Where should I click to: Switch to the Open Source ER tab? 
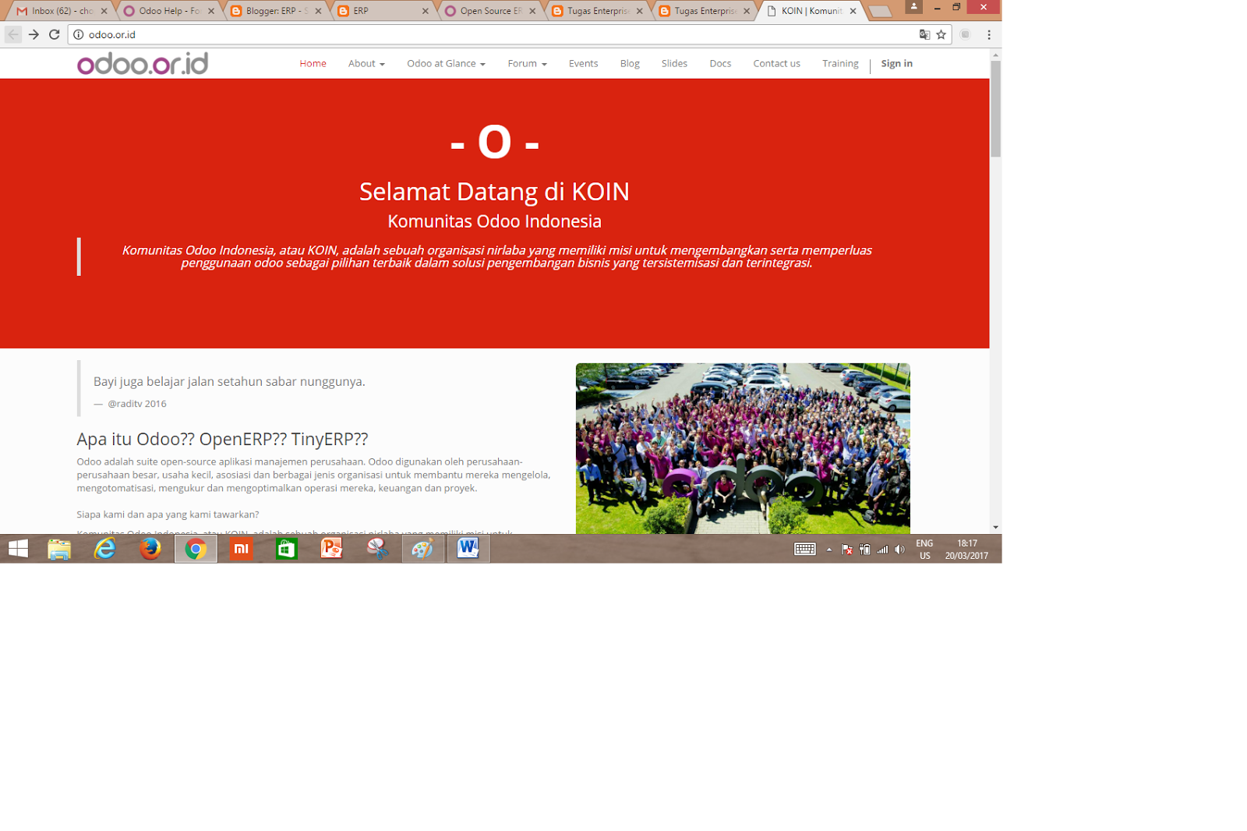[x=491, y=11]
